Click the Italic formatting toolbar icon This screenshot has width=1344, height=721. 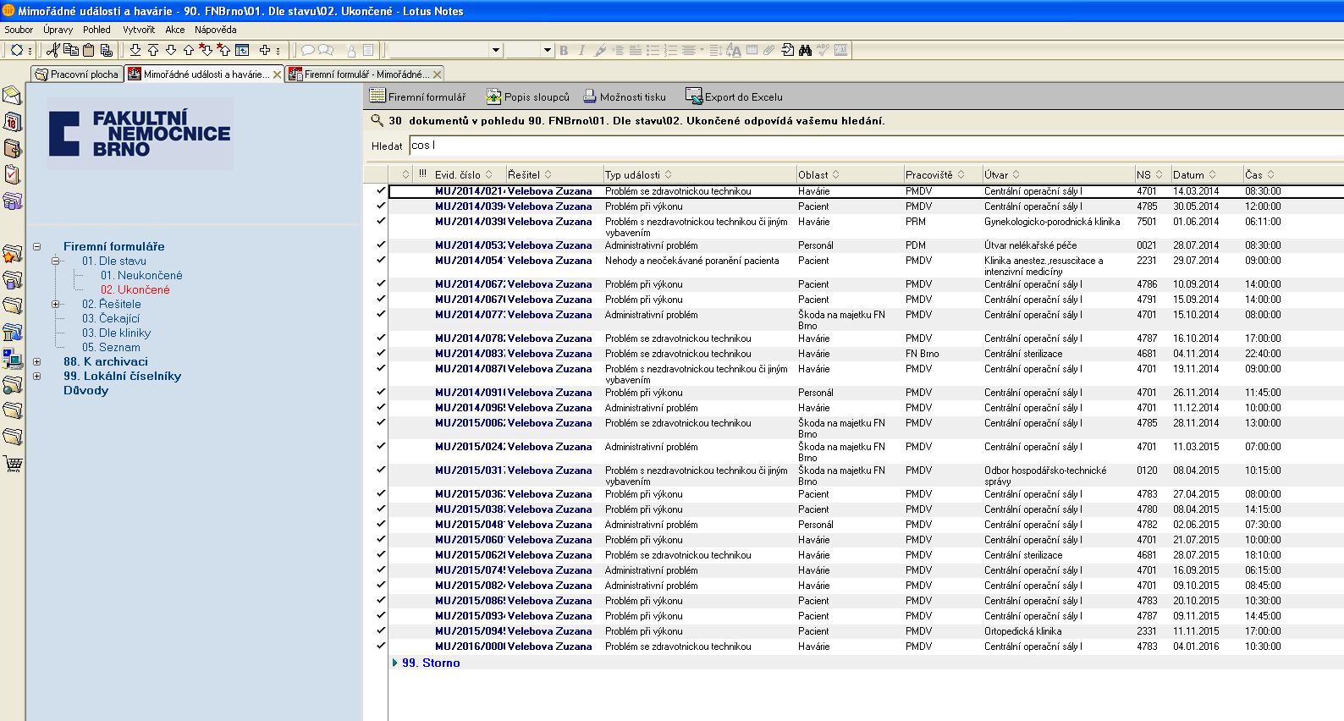581,50
